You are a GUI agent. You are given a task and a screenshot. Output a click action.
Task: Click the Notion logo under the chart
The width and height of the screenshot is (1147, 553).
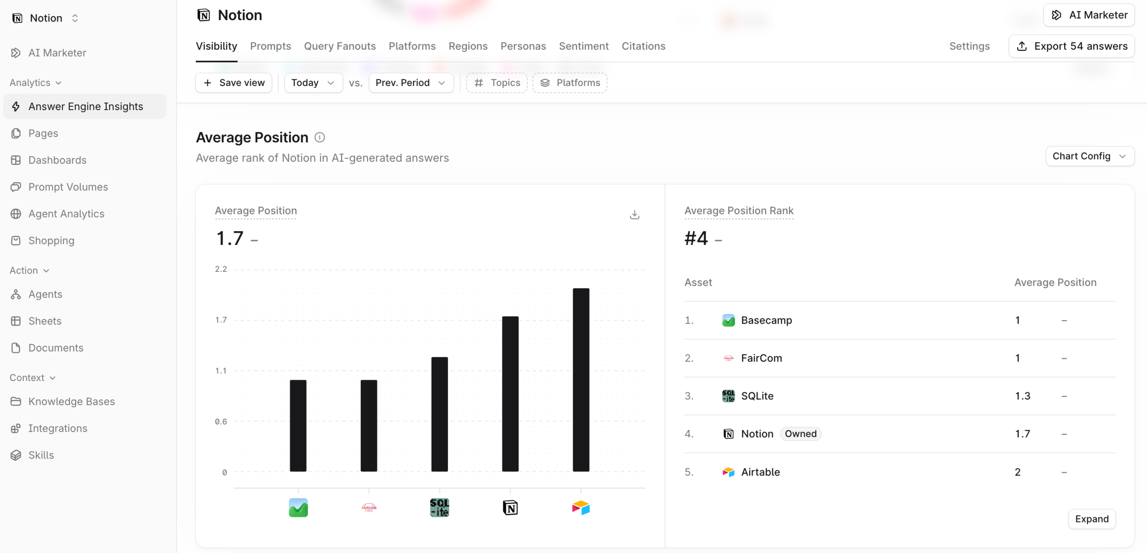(x=510, y=508)
